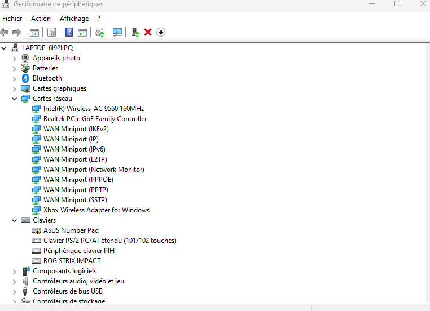430x311 pixels.
Task: Expand the Batteries category
Action: 14,68
